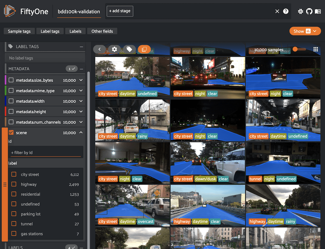Screen dimensions: 325x249
Task: Focus the filter by id field
Action: click(x=45, y=152)
